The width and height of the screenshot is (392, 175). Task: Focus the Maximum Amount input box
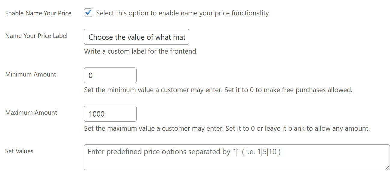point(110,114)
